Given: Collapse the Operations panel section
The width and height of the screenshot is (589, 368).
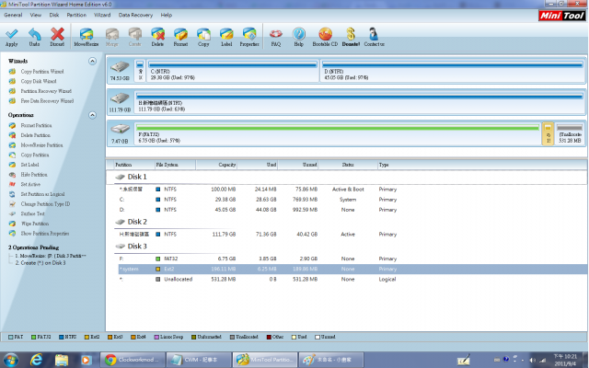Looking at the screenshot, I should click(92, 115).
